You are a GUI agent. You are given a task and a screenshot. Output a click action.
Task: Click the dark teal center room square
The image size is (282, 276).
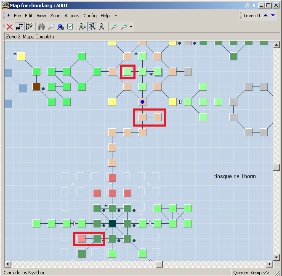[x=112, y=223]
